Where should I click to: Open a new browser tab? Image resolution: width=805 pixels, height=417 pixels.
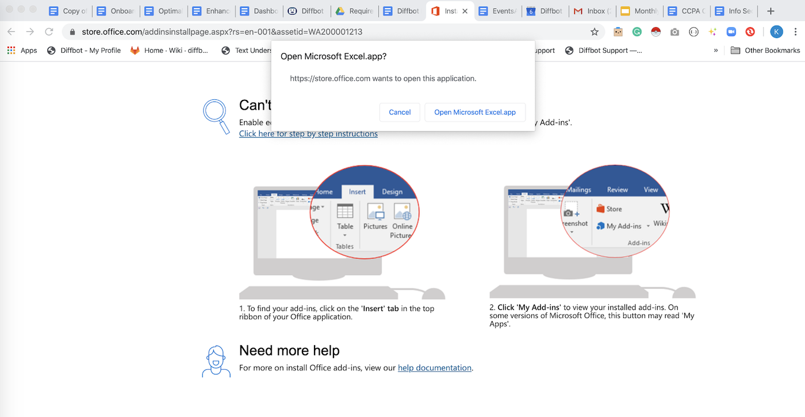click(x=771, y=11)
